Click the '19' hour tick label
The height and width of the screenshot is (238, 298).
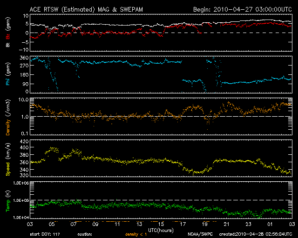tap(205, 225)
